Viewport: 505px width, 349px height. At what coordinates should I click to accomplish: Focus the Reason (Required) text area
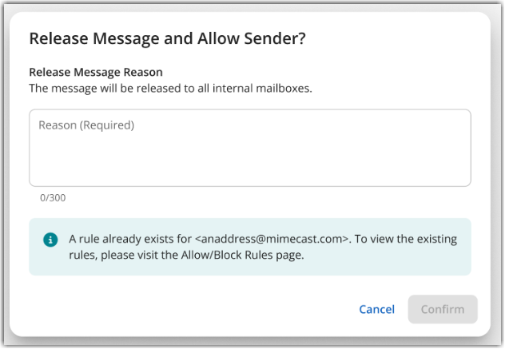pyautogui.click(x=249, y=148)
